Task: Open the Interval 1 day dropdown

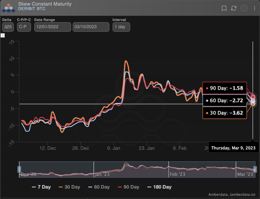Action: point(121,27)
